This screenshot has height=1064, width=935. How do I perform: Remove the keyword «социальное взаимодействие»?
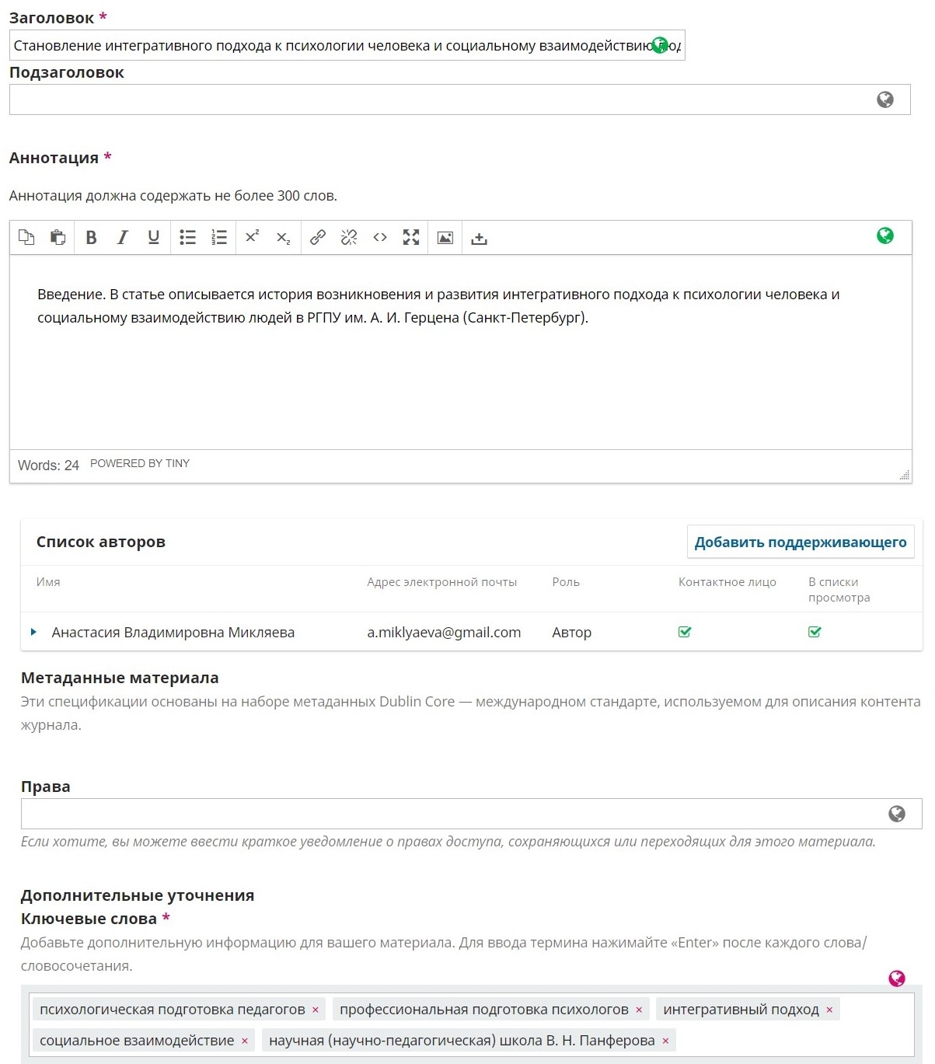click(x=245, y=1041)
